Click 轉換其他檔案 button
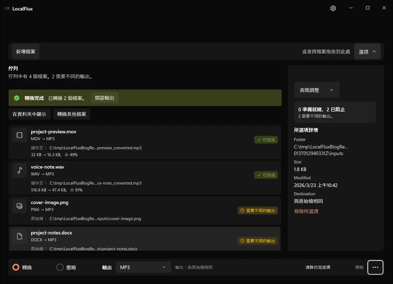 click(x=72, y=114)
